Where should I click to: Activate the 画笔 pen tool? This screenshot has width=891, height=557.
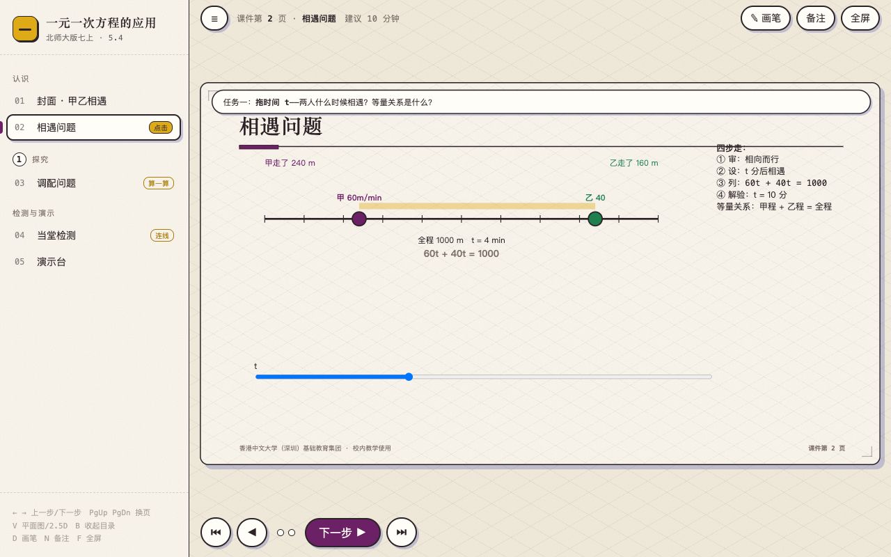(x=765, y=18)
